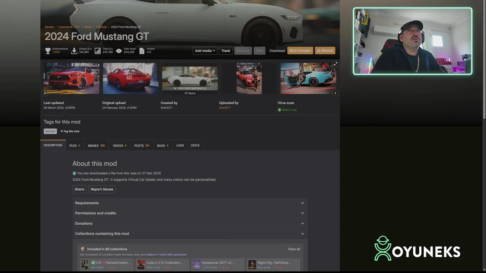
Task: Click '24 February 2024, 4:12PM' upload date
Action: [x=119, y=108]
